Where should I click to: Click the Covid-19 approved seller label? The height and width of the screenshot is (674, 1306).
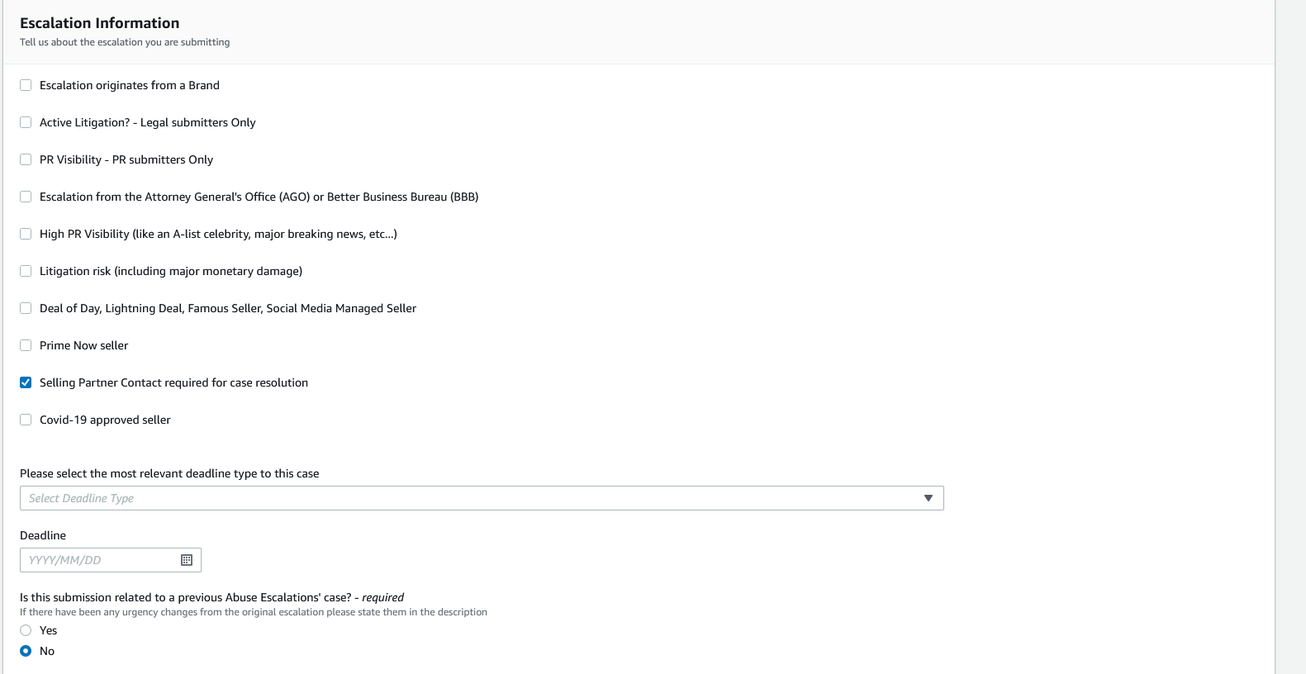pyautogui.click(x=105, y=420)
